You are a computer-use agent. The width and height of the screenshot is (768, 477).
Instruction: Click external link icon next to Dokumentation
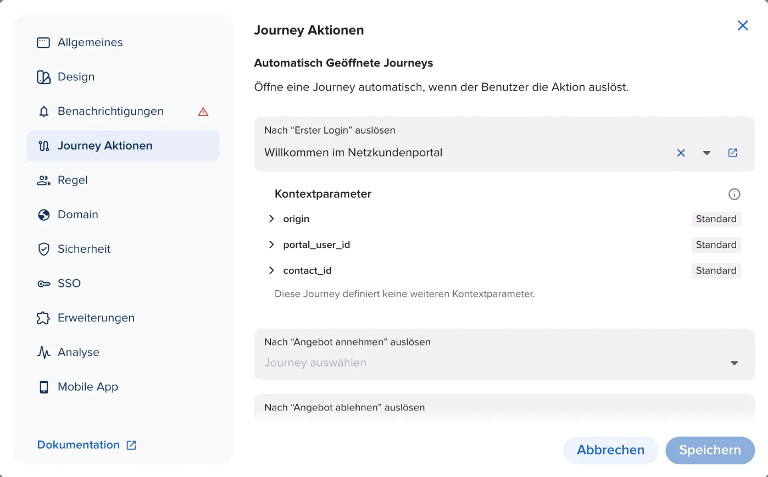point(131,445)
